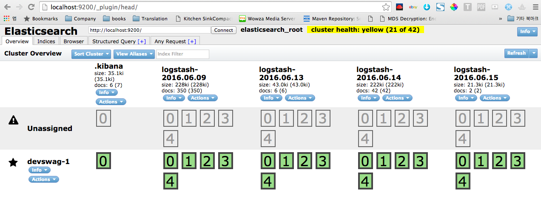
Task: Open the eBay extension icon
Action: pos(413,7)
